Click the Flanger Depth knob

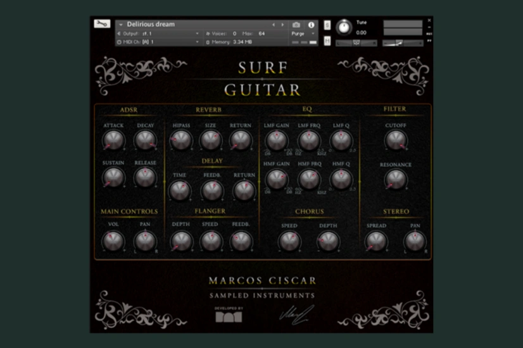pyautogui.click(x=181, y=241)
